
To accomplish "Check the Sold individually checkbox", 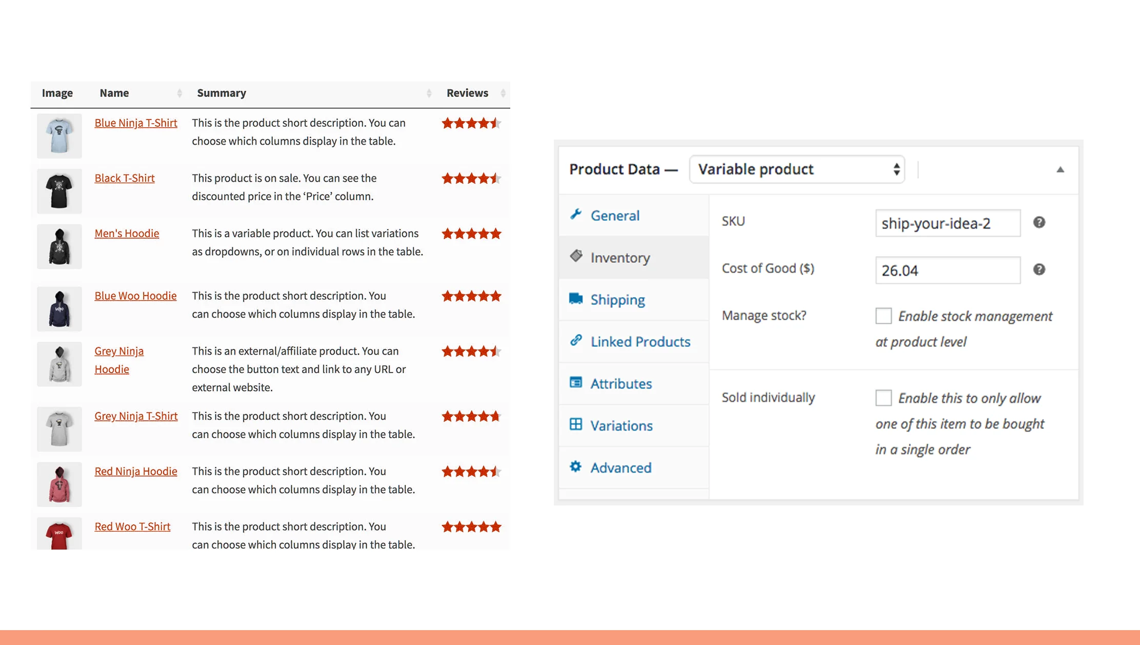I will point(883,398).
